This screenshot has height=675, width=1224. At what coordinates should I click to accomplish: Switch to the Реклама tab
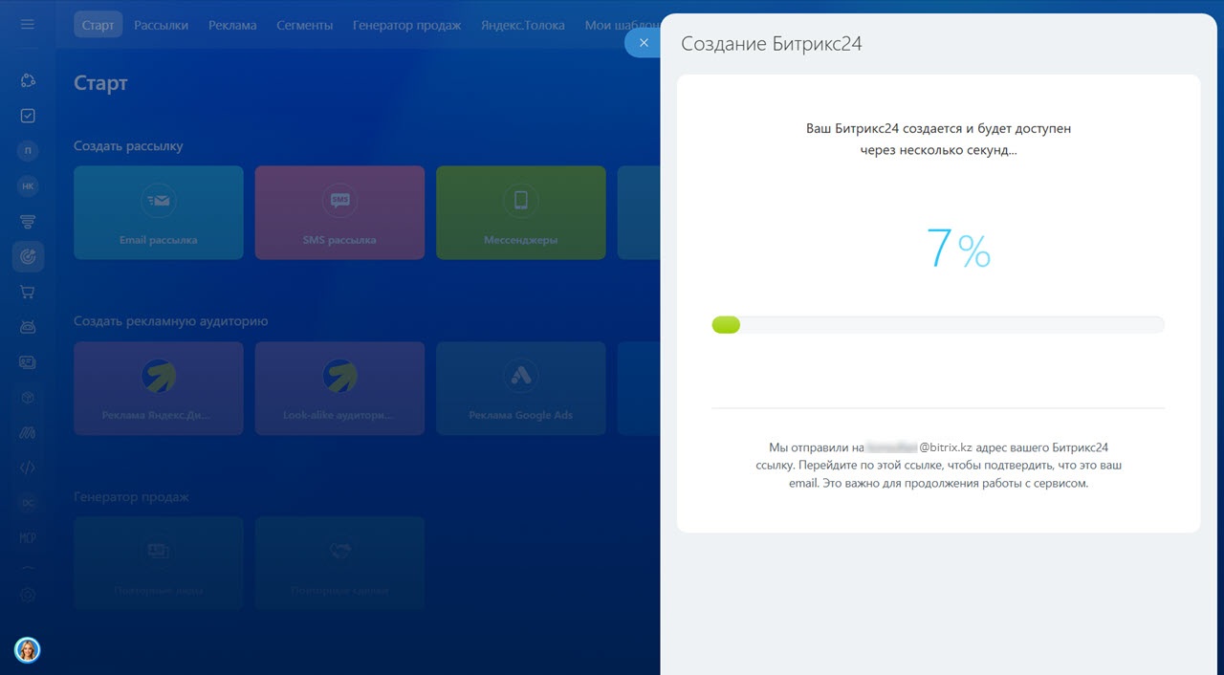coord(232,25)
